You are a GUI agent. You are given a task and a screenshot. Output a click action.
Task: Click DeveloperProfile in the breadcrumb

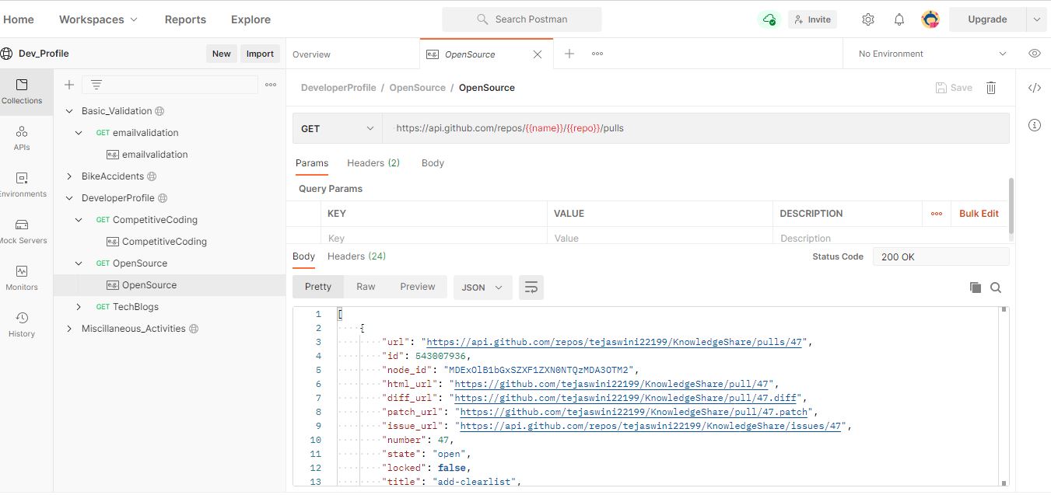point(338,88)
